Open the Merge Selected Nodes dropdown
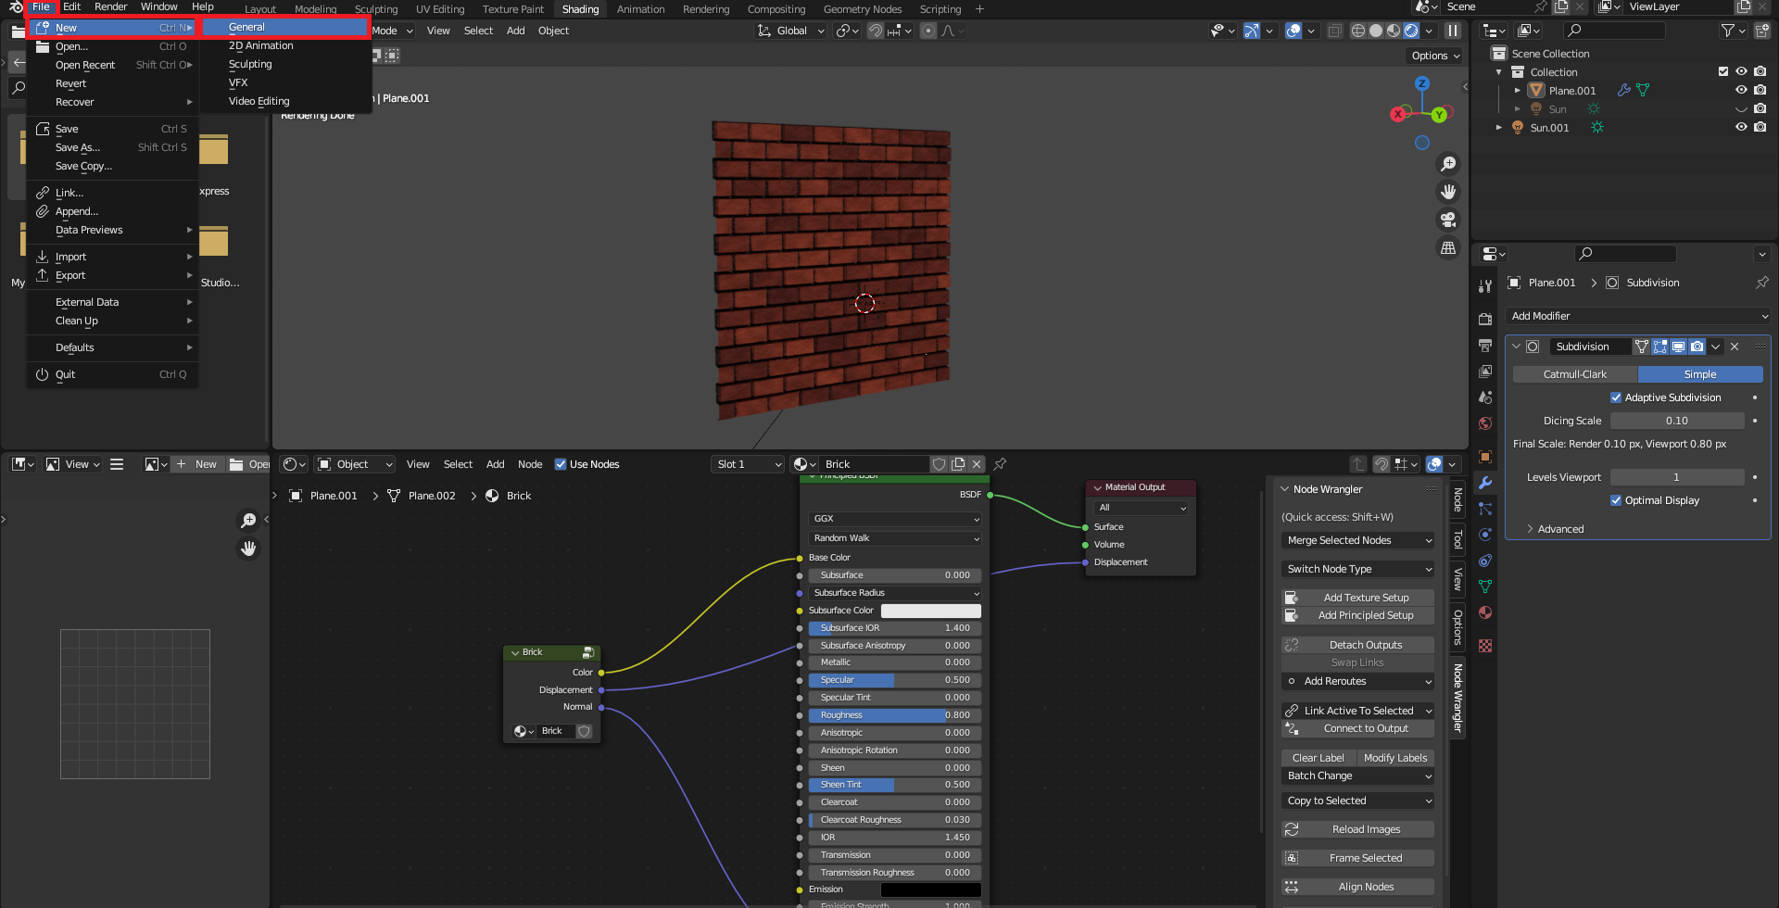 (x=1357, y=540)
